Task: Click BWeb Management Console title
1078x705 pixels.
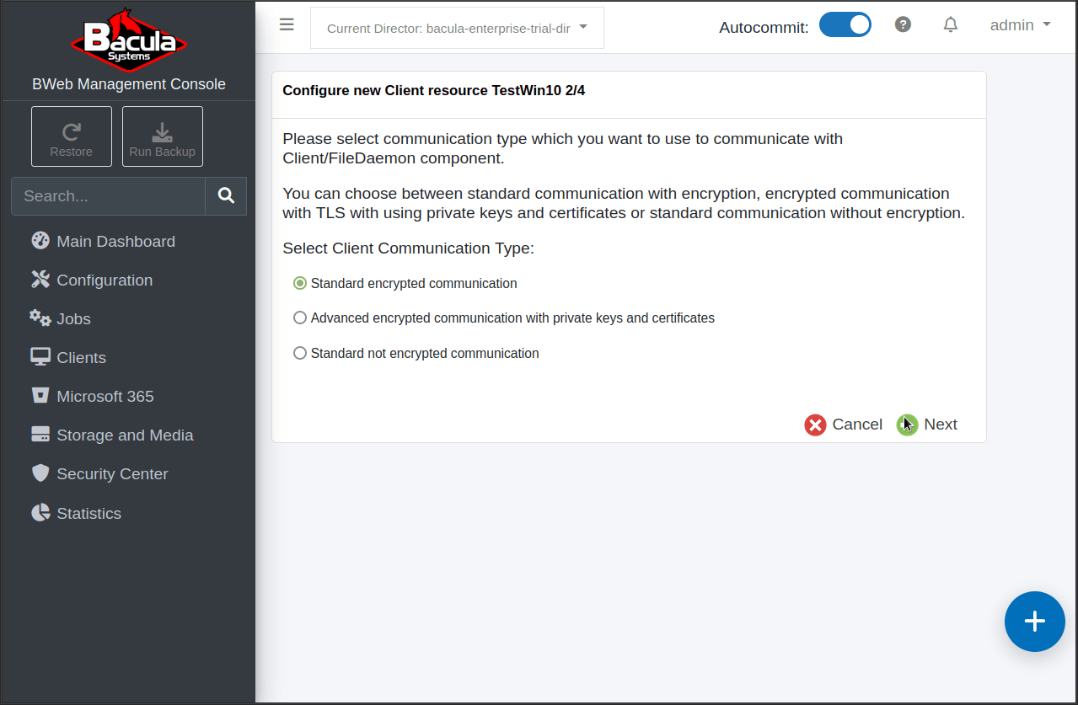Action: tap(129, 84)
